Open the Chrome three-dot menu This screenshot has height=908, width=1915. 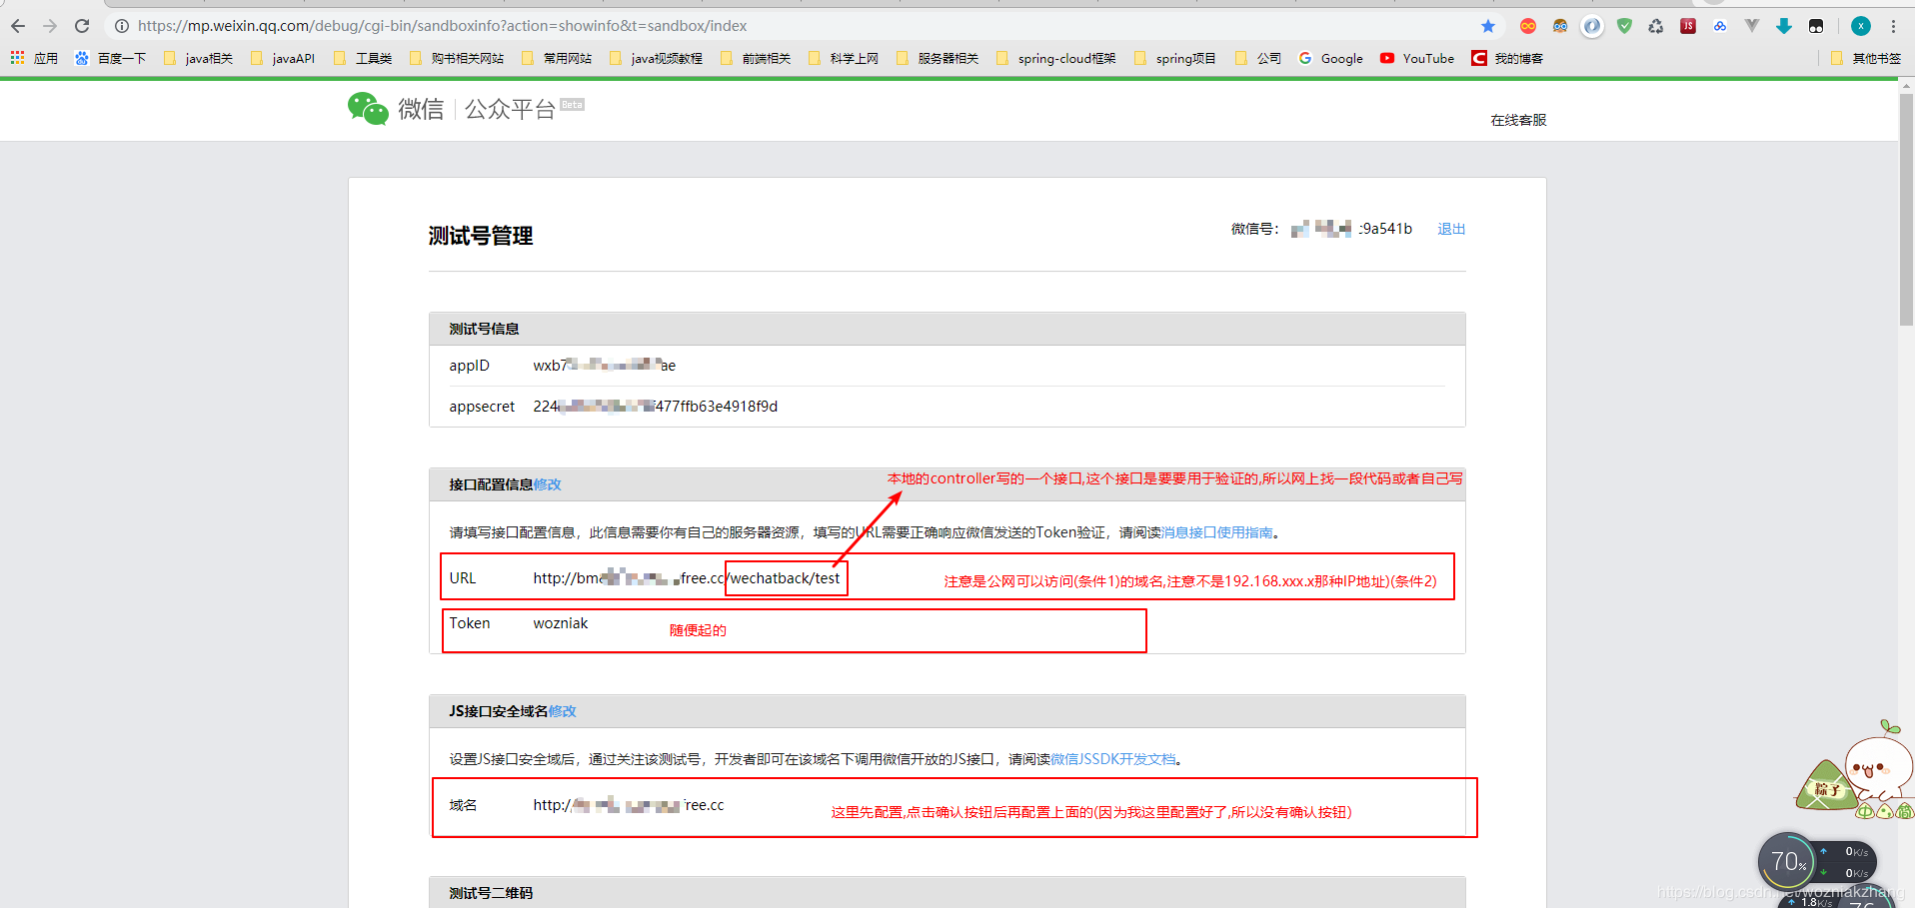pyautogui.click(x=1893, y=26)
